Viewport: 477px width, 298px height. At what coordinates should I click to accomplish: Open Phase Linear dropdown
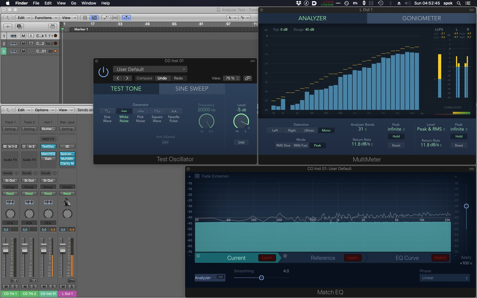(x=444, y=278)
